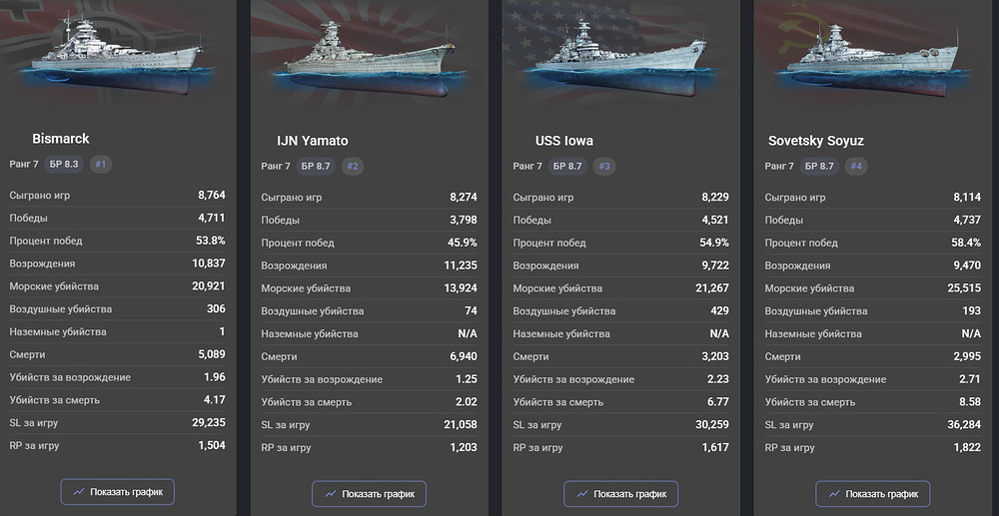999x516 pixels.
Task: Select the БР 8.7 badge on IJN Yamato
Action: (x=316, y=167)
